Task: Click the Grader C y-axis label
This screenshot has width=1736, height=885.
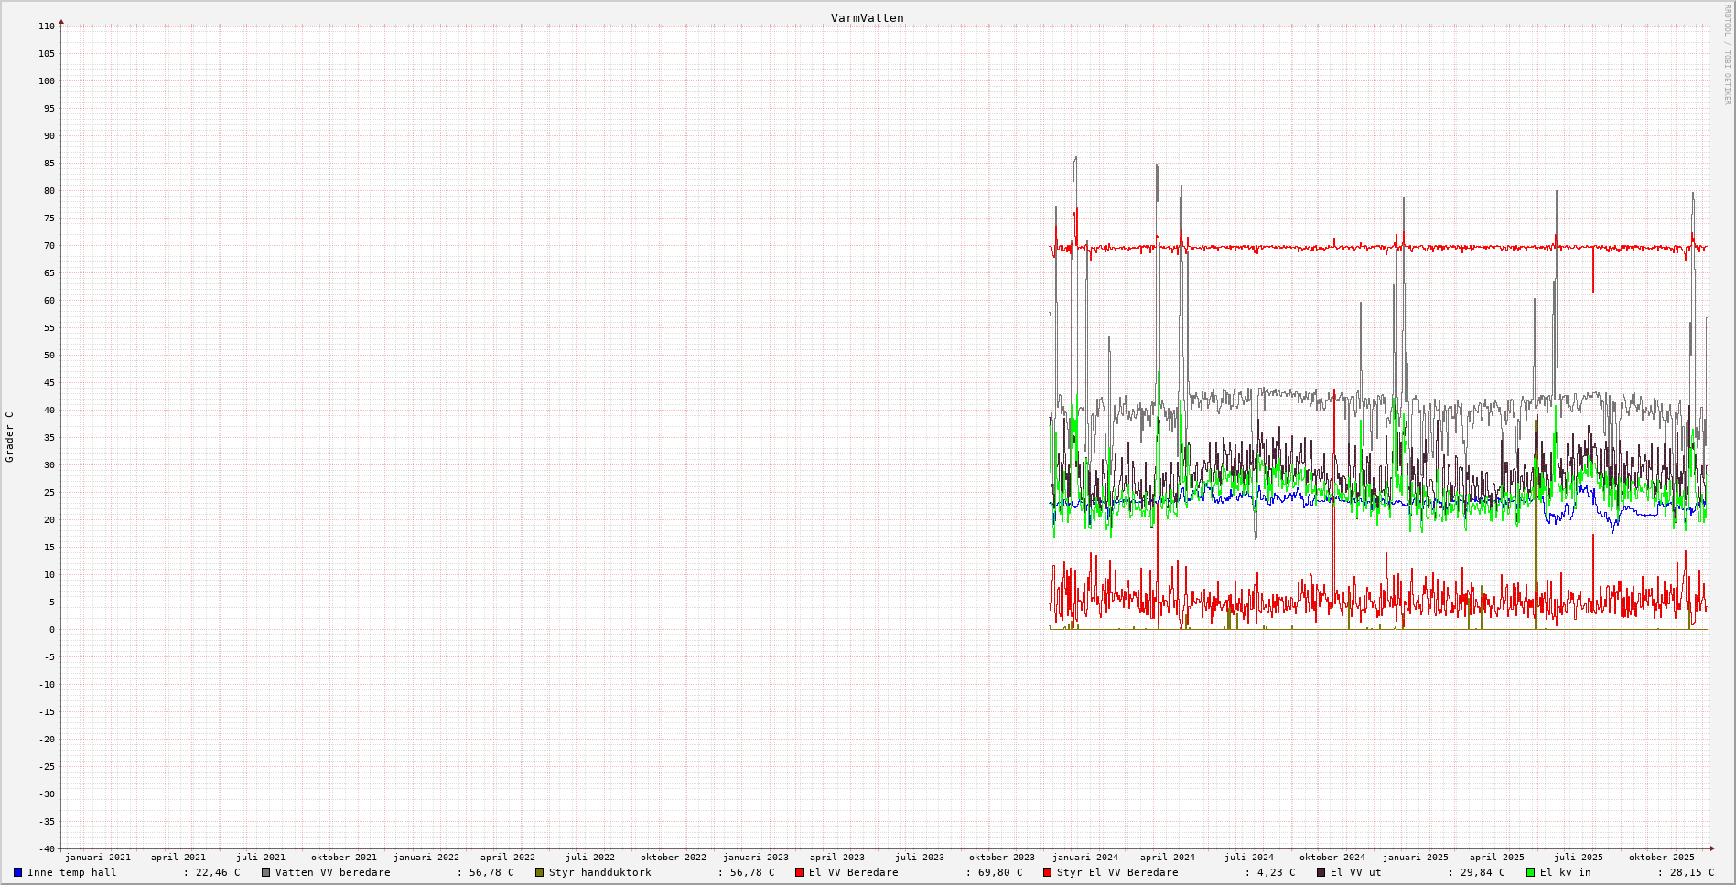Action: [10, 437]
